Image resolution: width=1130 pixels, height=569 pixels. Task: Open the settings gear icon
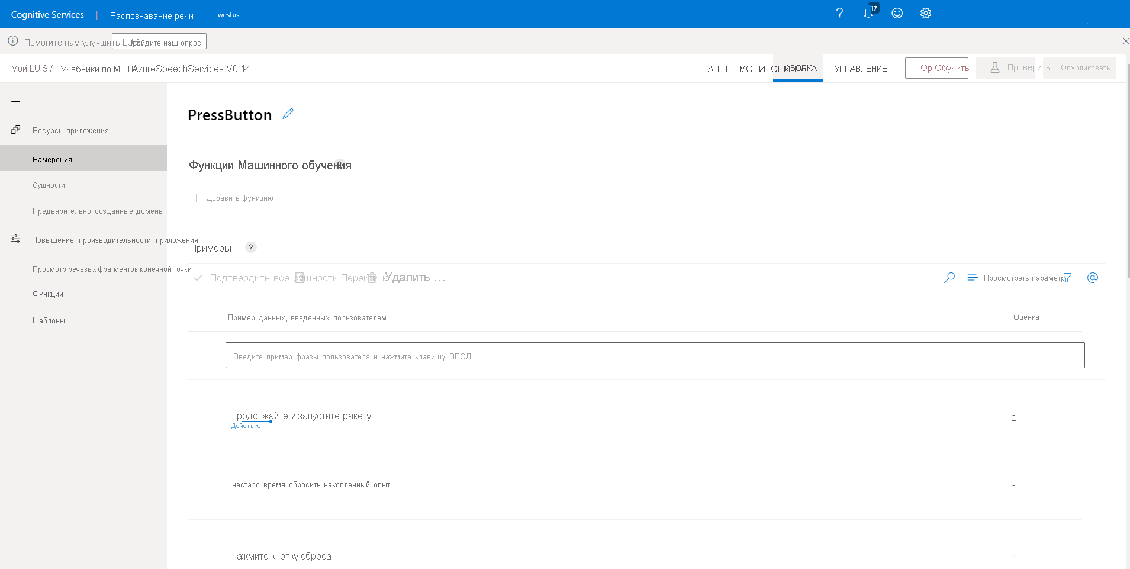(926, 13)
